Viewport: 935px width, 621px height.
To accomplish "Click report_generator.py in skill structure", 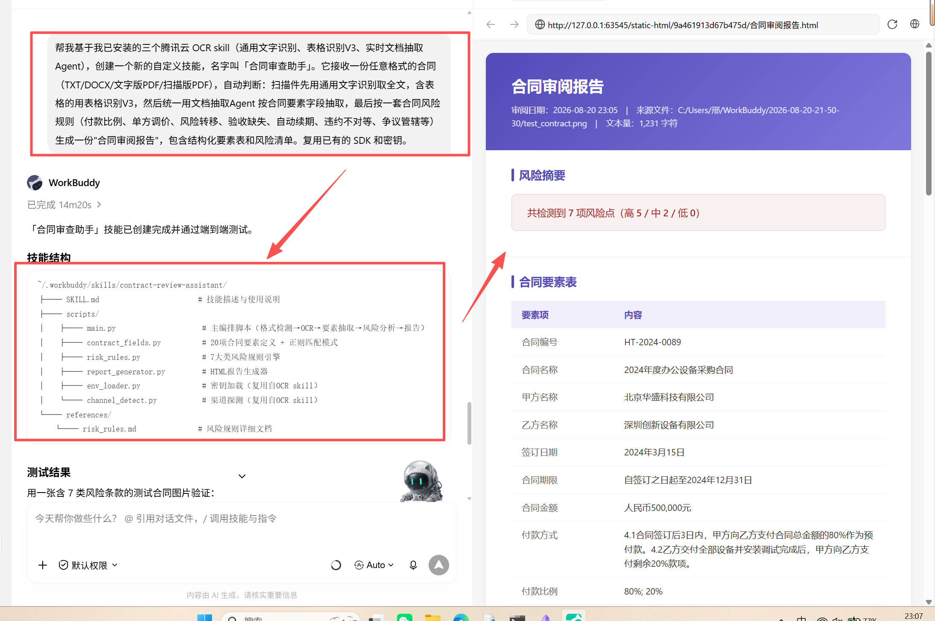I will (126, 372).
